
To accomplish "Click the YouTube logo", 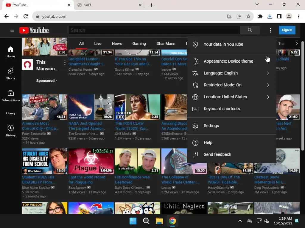I will click(34, 31).
